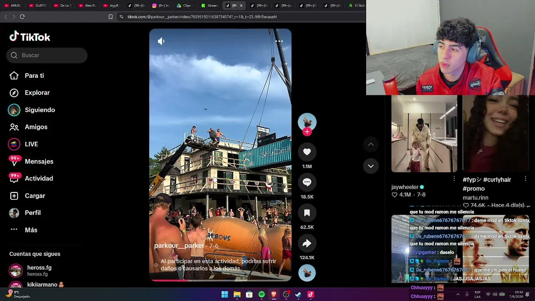The image size is (535, 301).
Task: Open TikTok app from taskbar
Action: point(311,295)
